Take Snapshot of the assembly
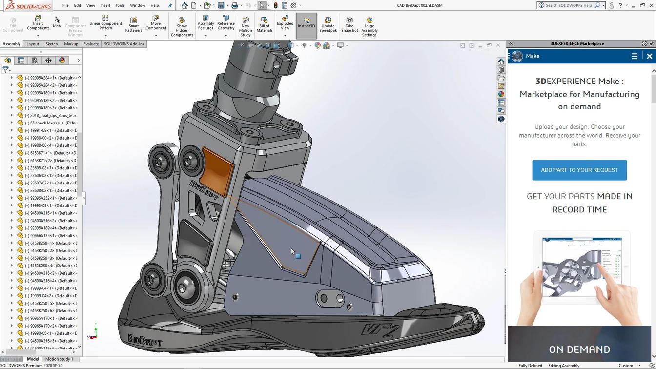The height and width of the screenshot is (369, 656). click(x=349, y=24)
